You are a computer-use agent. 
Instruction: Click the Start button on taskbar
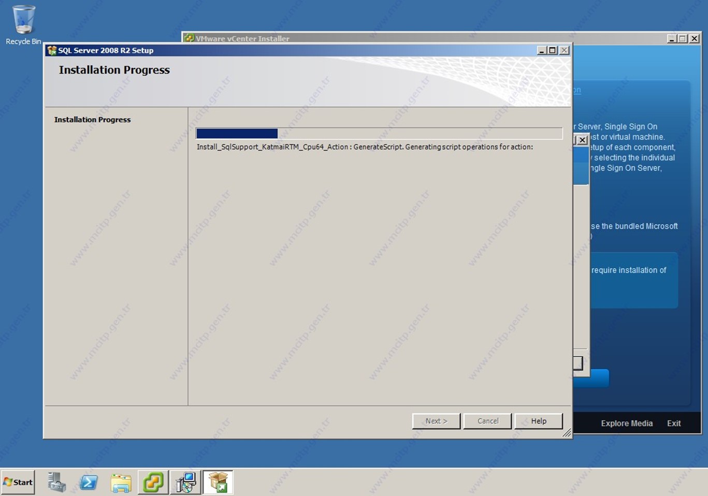tap(18, 482)
